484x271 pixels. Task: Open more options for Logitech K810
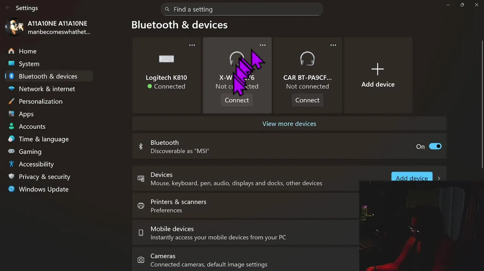click(192, 45)
